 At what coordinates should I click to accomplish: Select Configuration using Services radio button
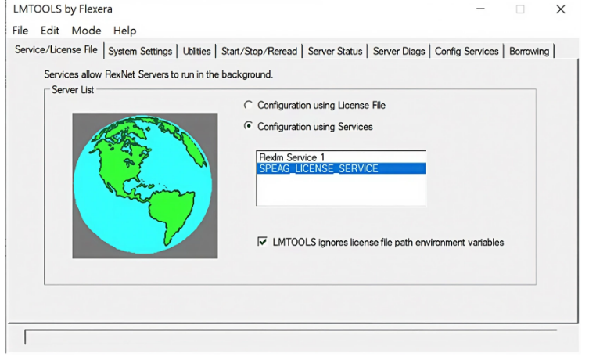249,126
